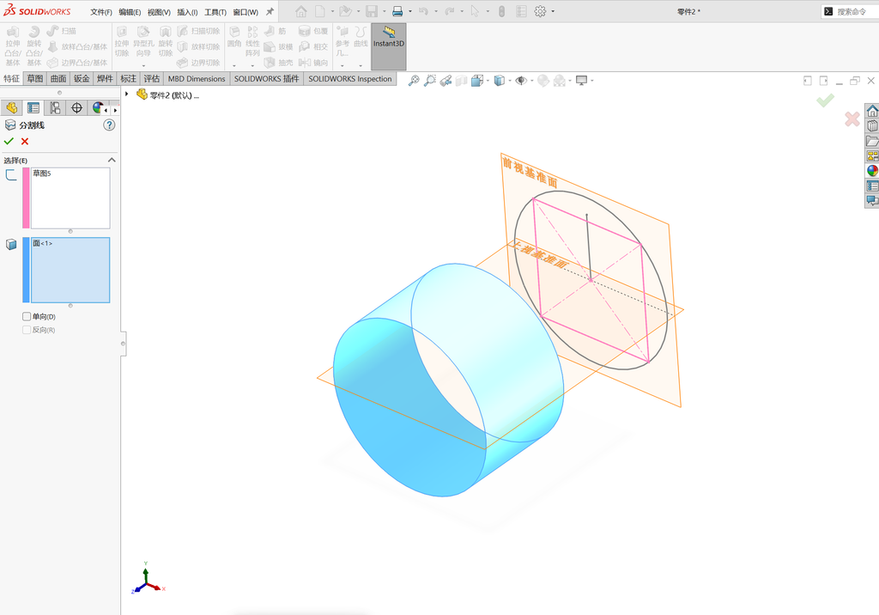Image resolution: width=879 pixels, height=615 pixels.
Task: Accept the feature using the viewport corner checkmark
Action: (x=825, y=100)
